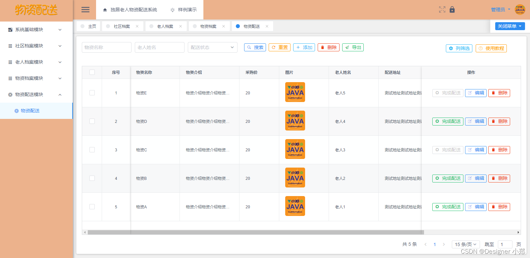The height and width of the screenshot is (258, 530).
Task: Click the horizontal table scrollbar thumb
Action: tap(256, 232)
